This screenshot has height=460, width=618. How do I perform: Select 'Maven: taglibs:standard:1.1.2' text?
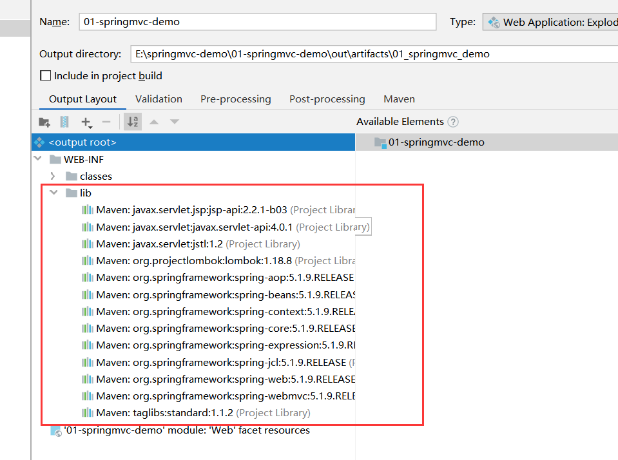(165, 413)
